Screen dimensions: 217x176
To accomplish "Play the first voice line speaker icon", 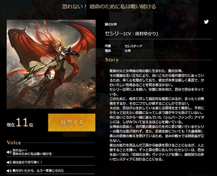I will (9, 152).
